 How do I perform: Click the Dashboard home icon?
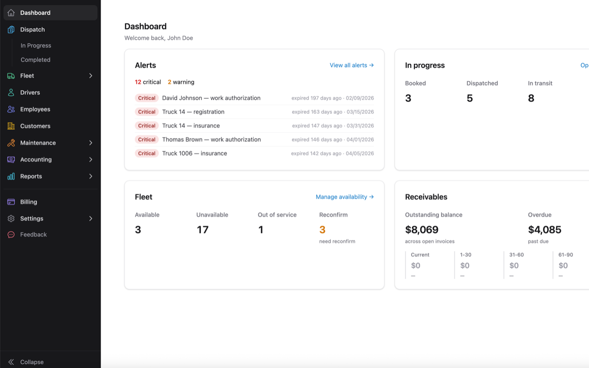(x=11, y=13)
